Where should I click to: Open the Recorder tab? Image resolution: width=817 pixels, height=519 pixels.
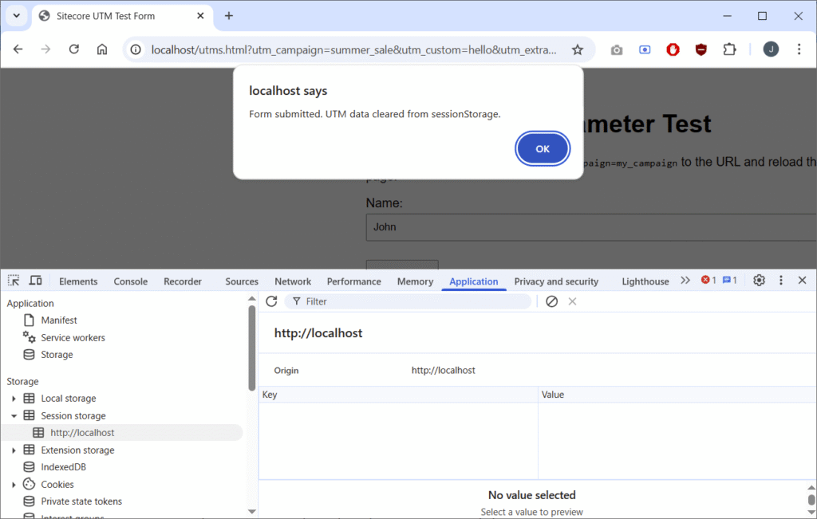(x=183, y=281)
